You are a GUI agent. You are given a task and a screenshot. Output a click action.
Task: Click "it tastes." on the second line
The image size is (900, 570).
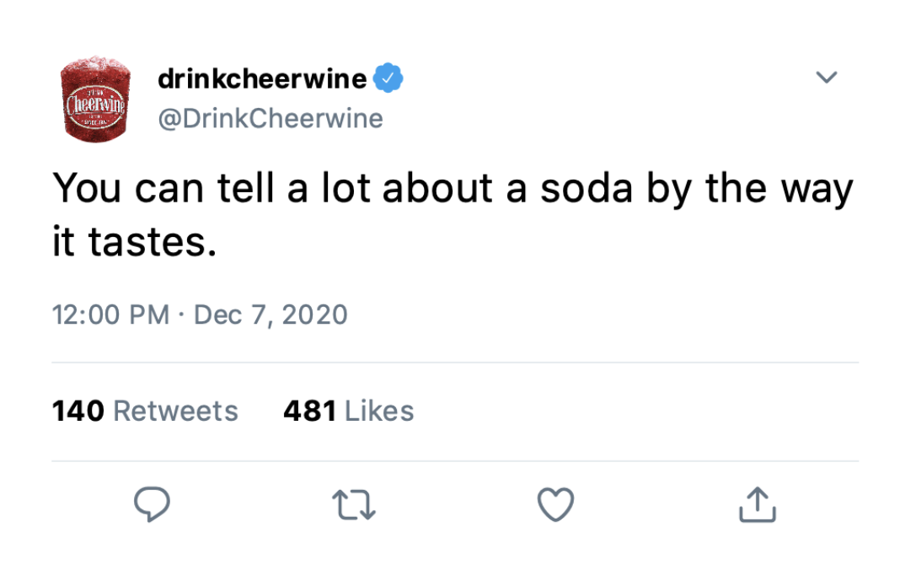click(x=135, y=243)
